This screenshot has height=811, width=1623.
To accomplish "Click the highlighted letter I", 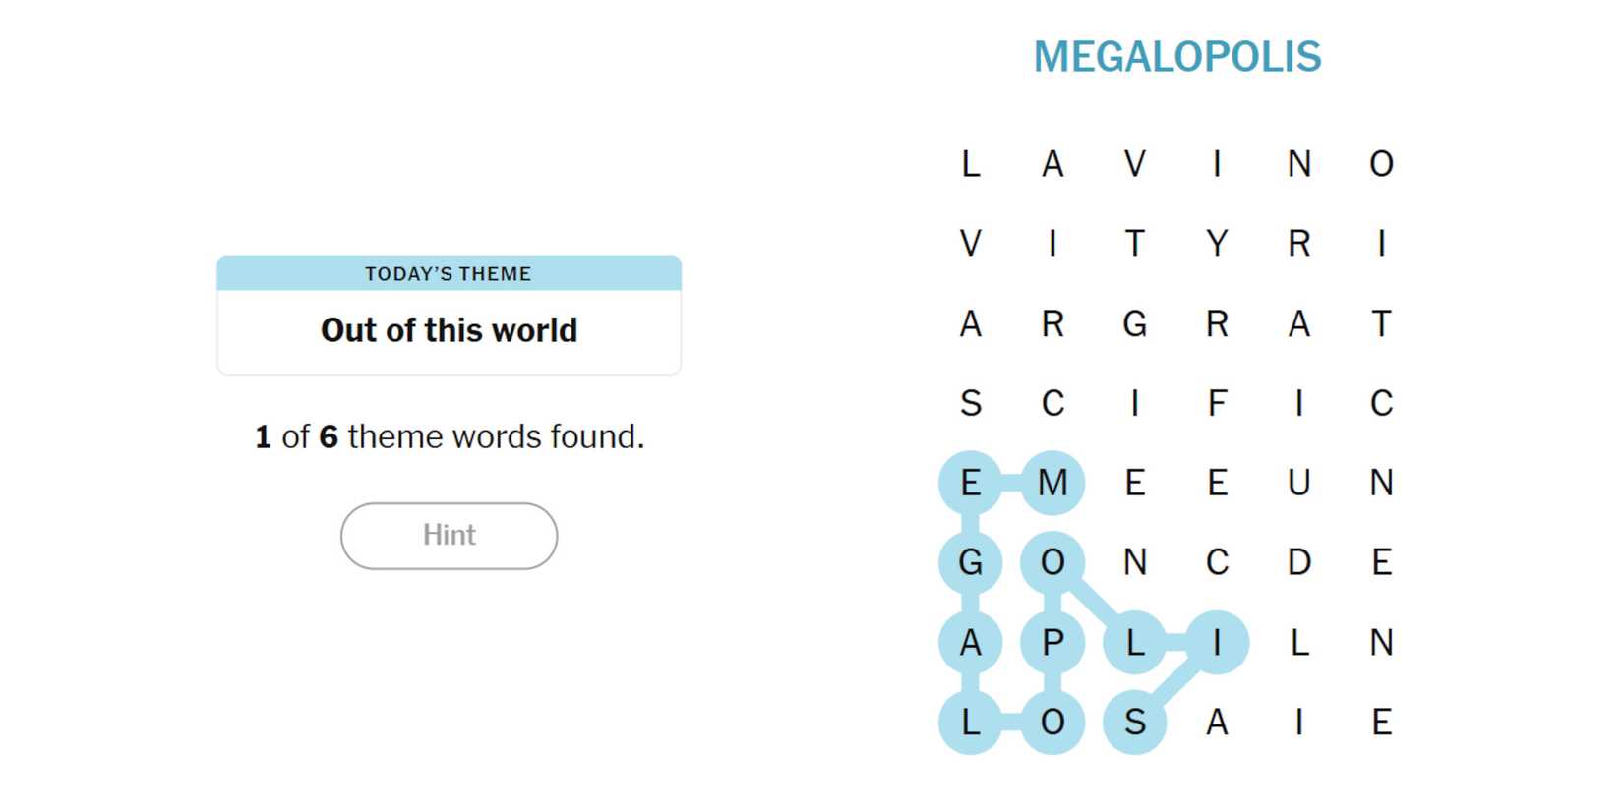I will [x=1217, y=642].
